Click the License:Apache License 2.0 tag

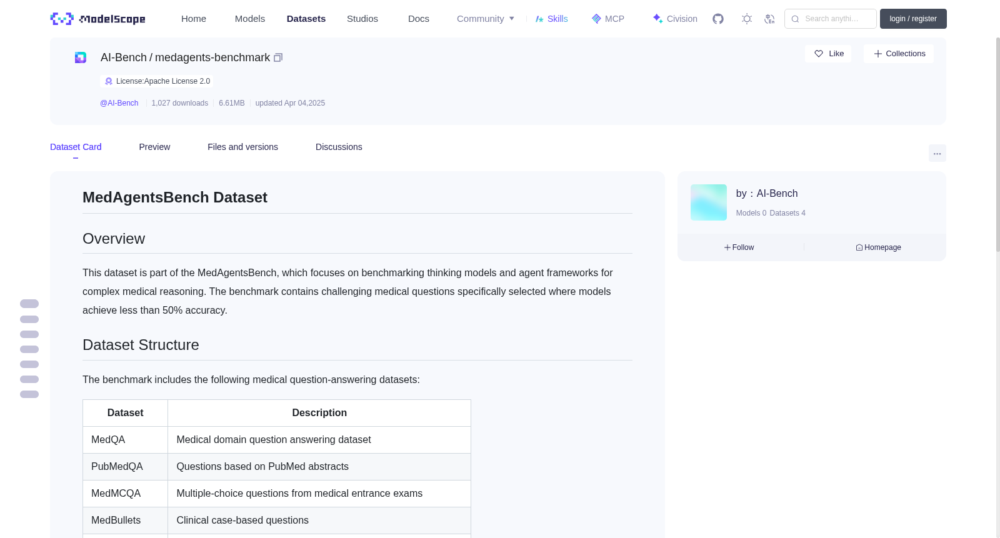[157, 81]
